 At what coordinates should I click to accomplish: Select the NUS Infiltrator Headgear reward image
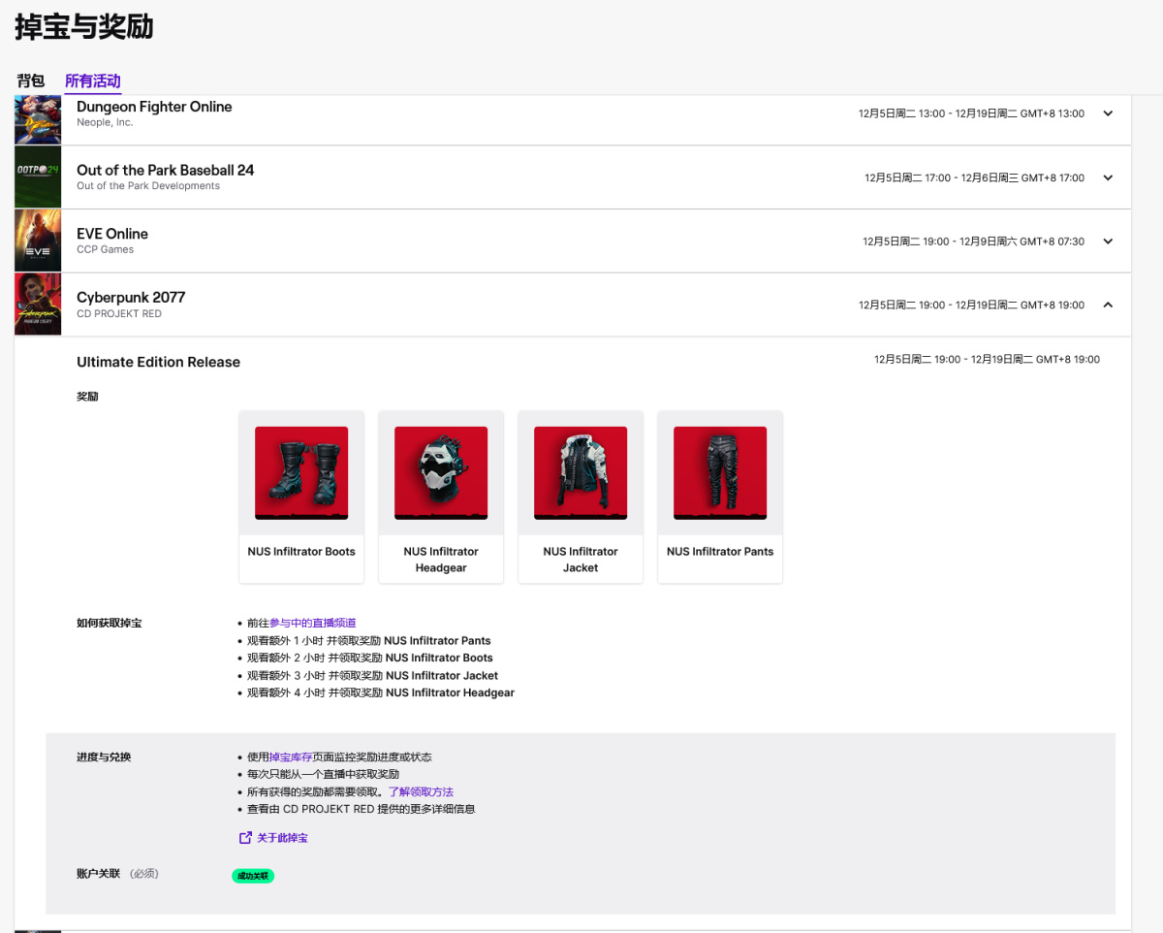point(441,473)
